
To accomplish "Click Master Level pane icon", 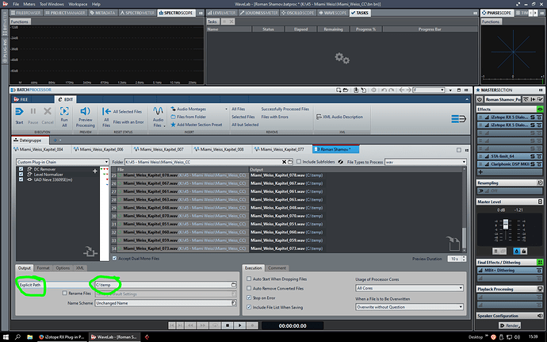I will pyautogui.click(x=540, y=202).
